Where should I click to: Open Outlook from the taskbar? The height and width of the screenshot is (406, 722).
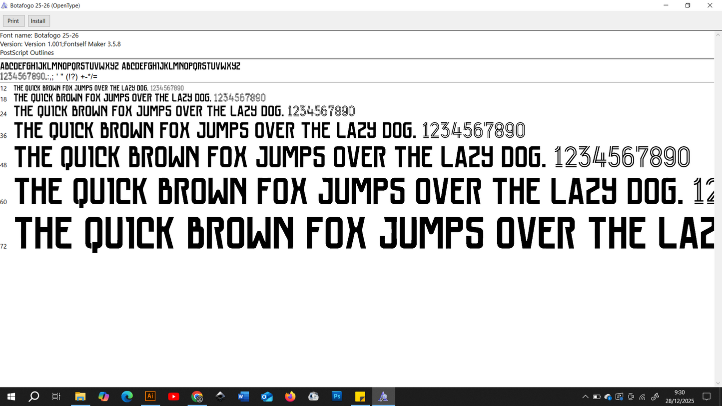click(267, 396)
